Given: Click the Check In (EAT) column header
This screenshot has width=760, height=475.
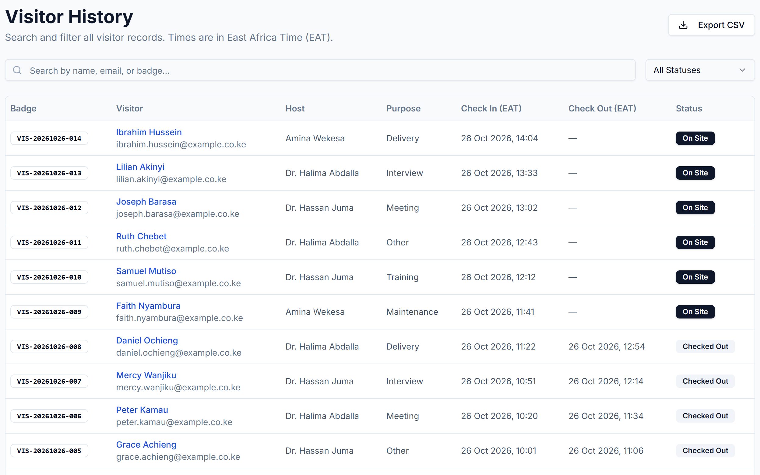Looking at the screenshot, I should click(491, 108).
